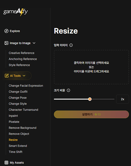This screenshot has width=131, height=166.
Task: Open Change Pose tool
Action: [17, 98]
